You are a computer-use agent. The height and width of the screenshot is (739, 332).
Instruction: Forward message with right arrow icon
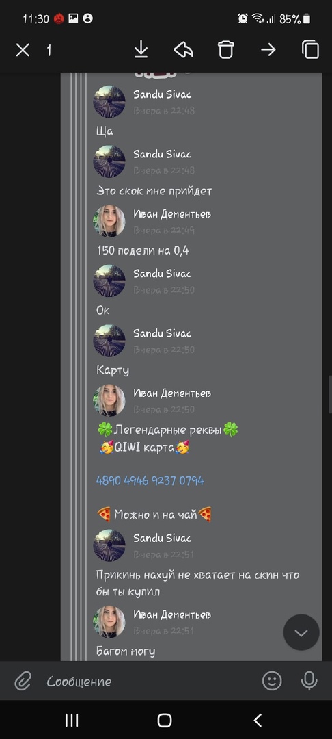268,49
